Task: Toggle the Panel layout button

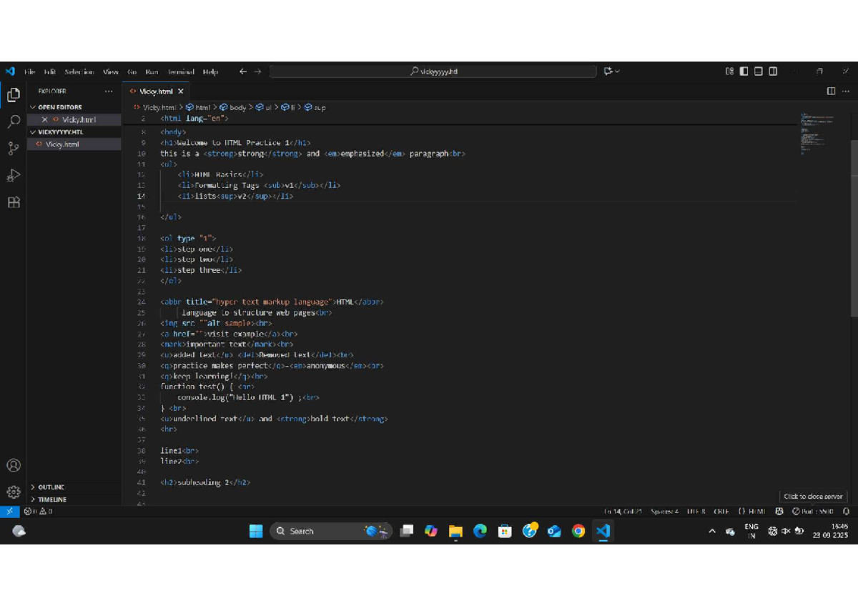Action: (x=759, y=71)
